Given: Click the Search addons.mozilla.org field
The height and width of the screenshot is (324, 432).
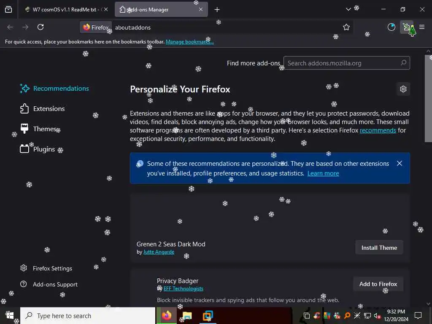Looking at the screenshot, I should pos(347,63).
